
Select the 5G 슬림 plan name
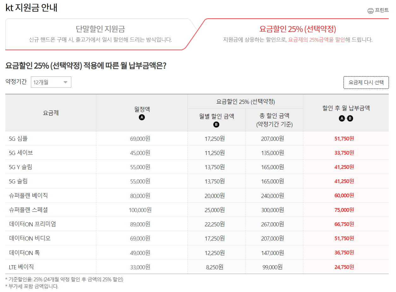[18, 181]
